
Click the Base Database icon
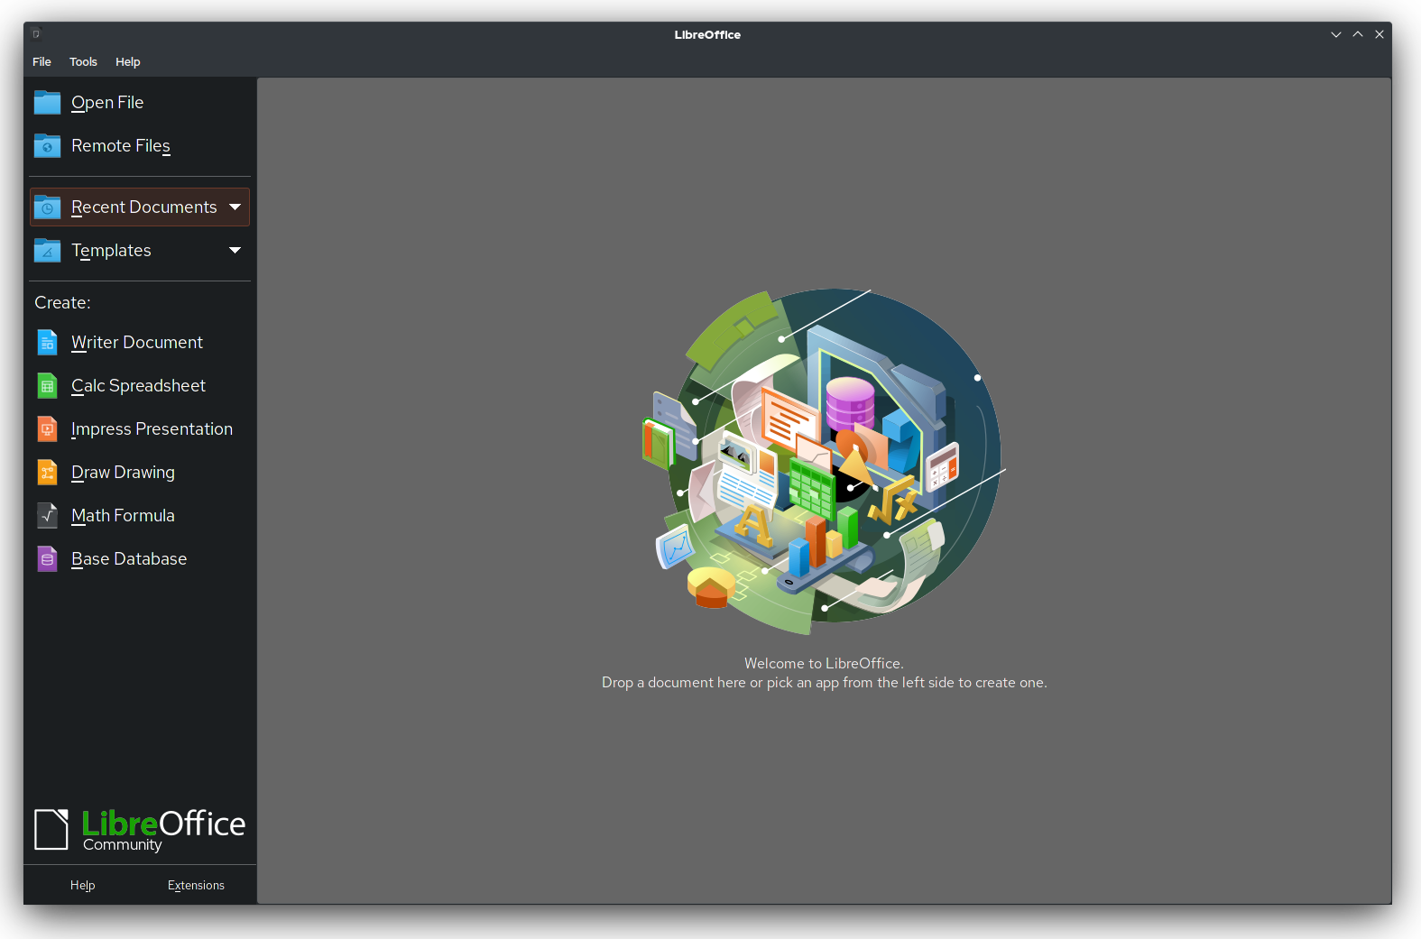48,559
